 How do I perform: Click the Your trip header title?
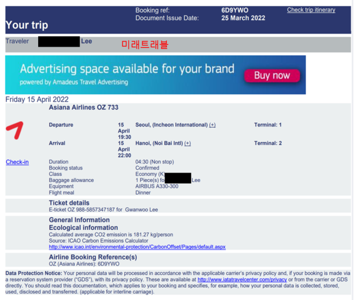pyautogui.click(x=27, y=25)
